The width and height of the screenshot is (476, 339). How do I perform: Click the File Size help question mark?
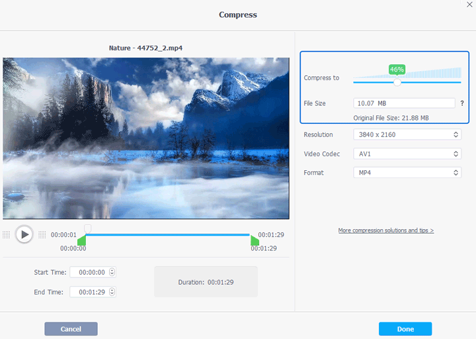tap(462, 103)
